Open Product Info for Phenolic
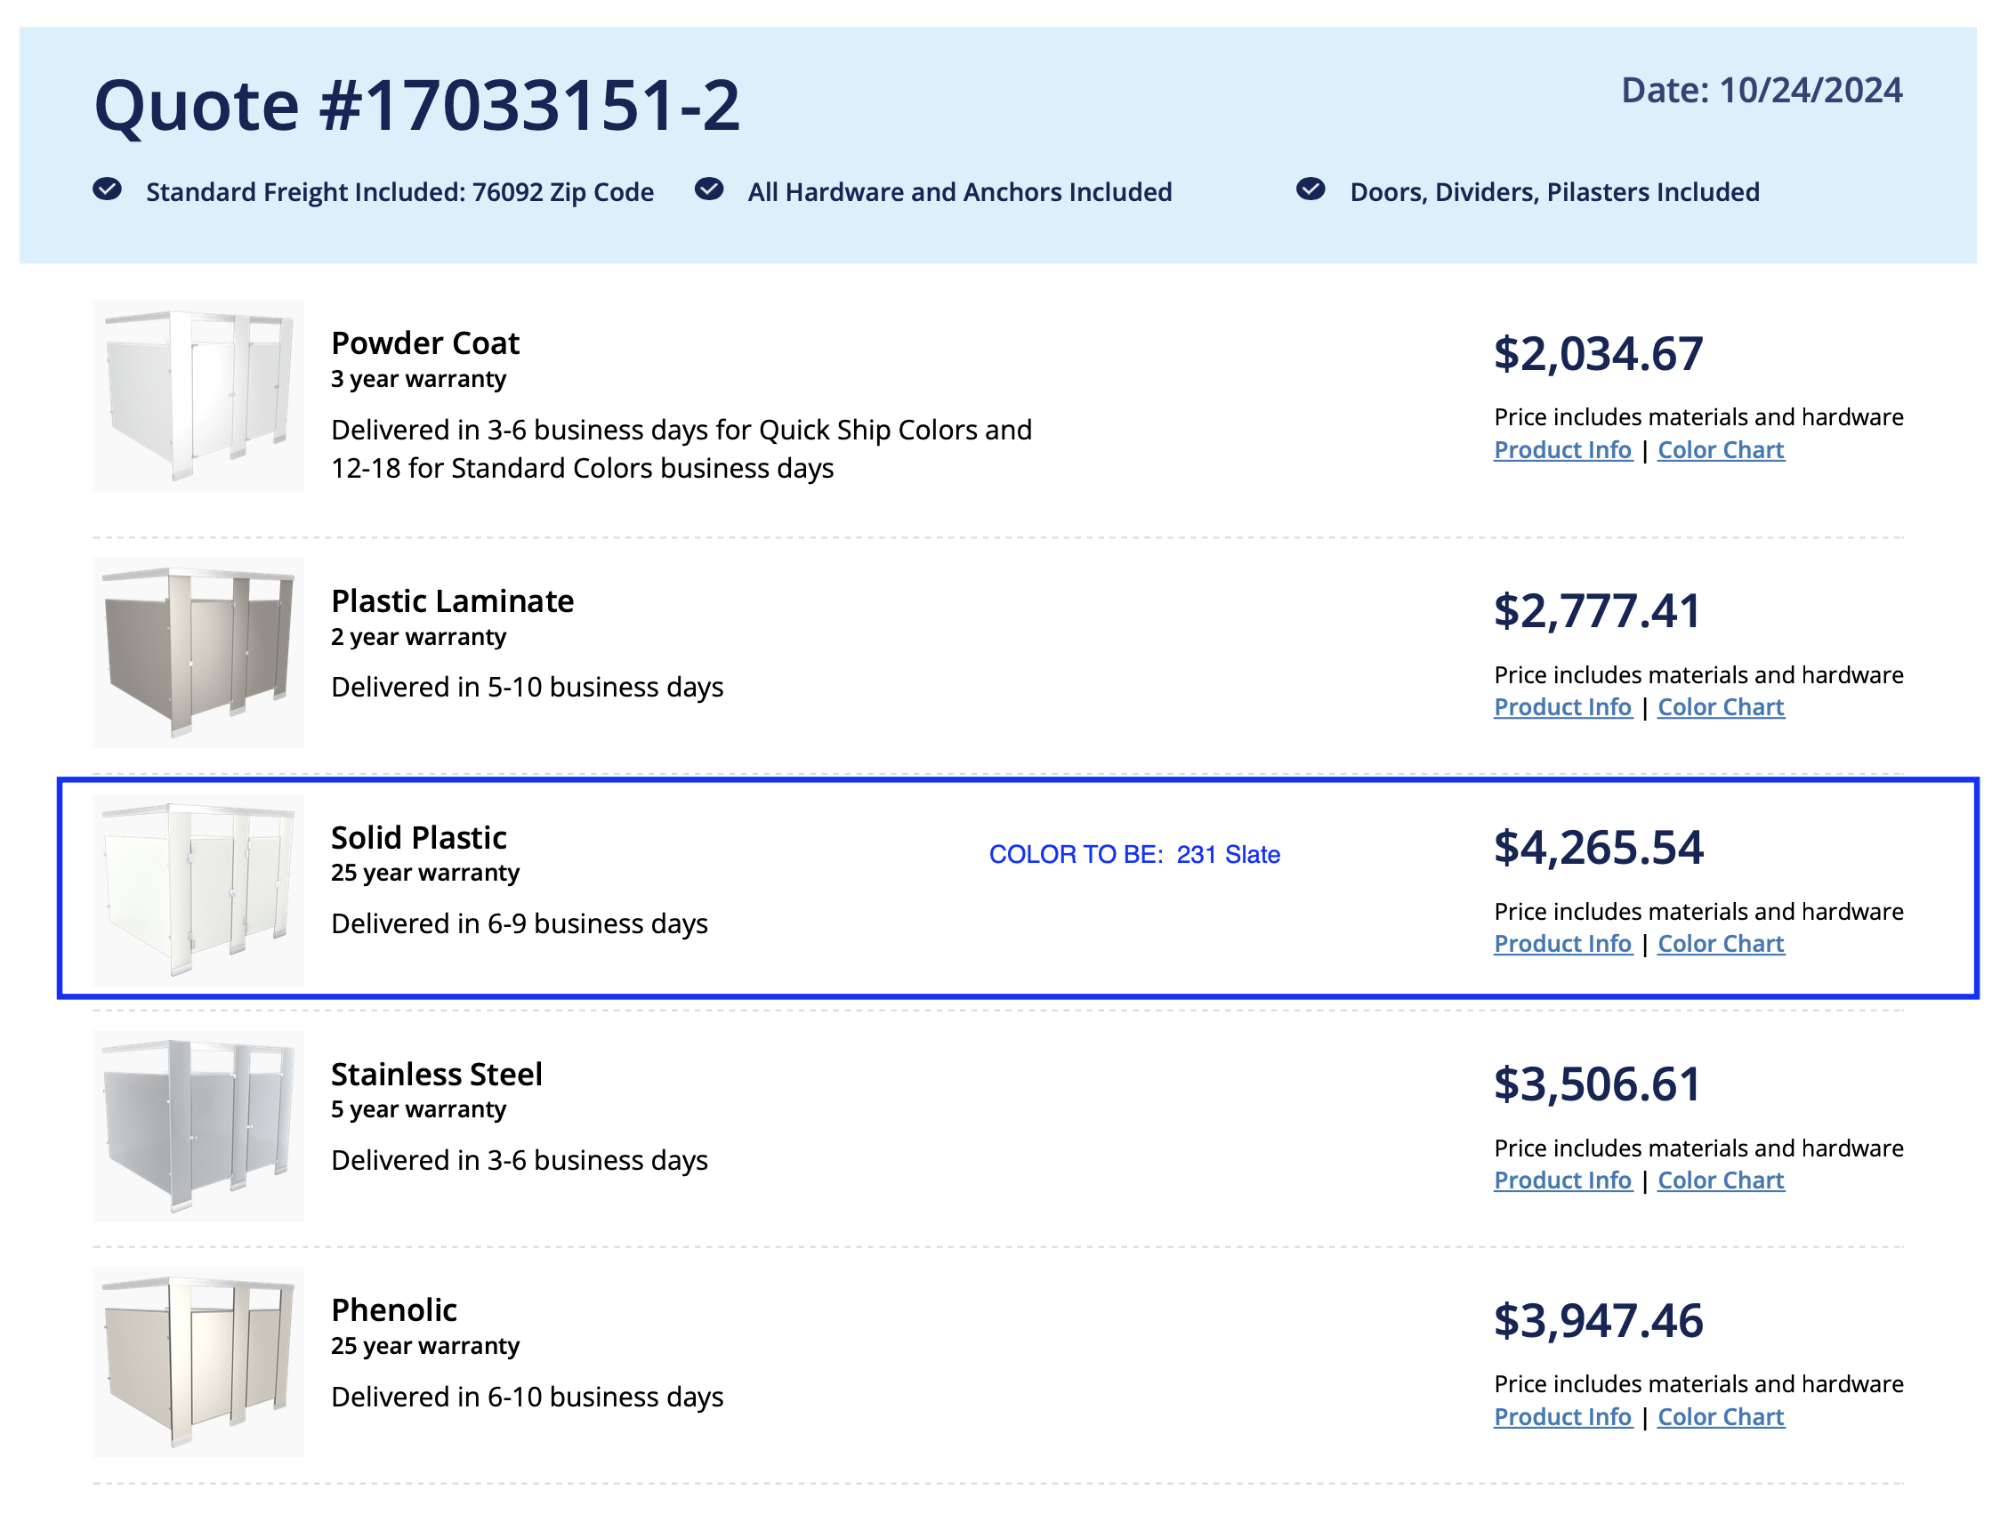 [1562, 1417]
